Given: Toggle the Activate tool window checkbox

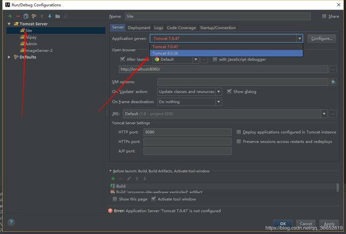Looking at the screenshot, I should (153, 199).
